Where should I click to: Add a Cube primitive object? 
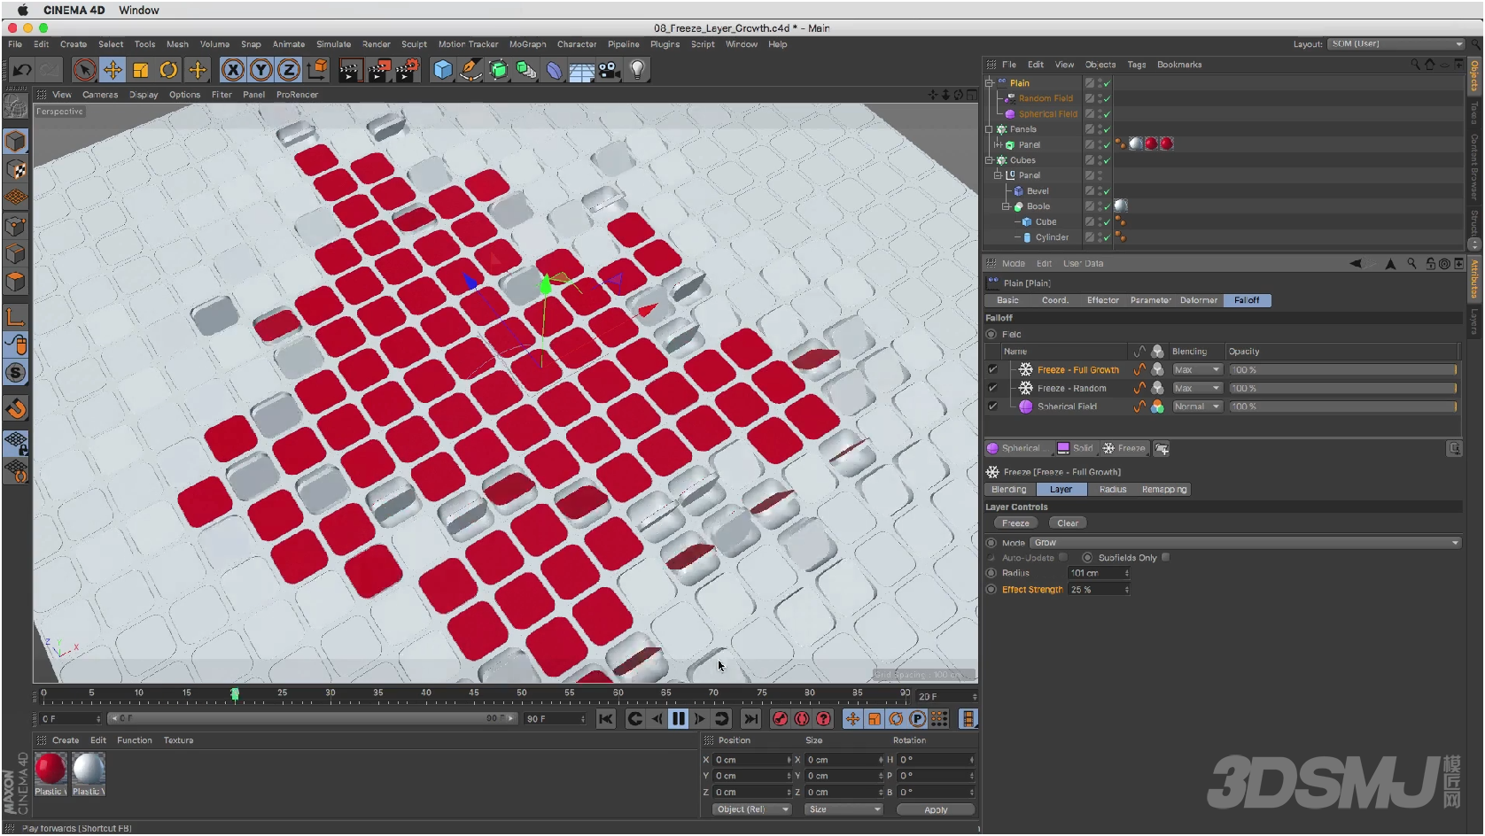coord(443,70)
